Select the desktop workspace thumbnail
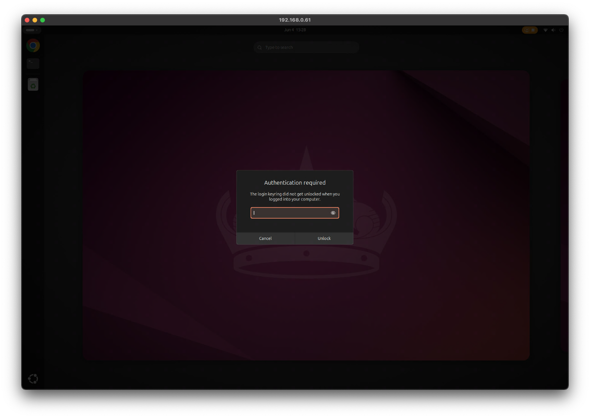The width and height of the screenshot is (590, 418). click(x=306, y=215)
